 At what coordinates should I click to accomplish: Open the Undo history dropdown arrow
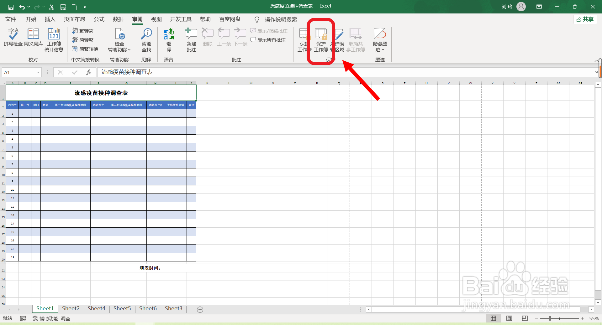tap(29, 7)
